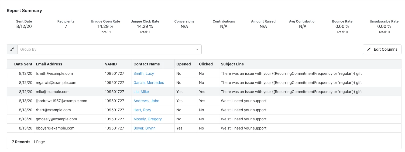Click the Contributions label
The image size is (405, 152).
(224, 21)
